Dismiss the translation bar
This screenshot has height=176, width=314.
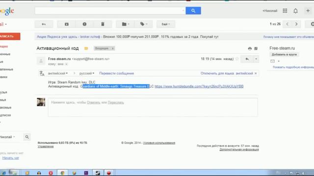click(256, 73)
